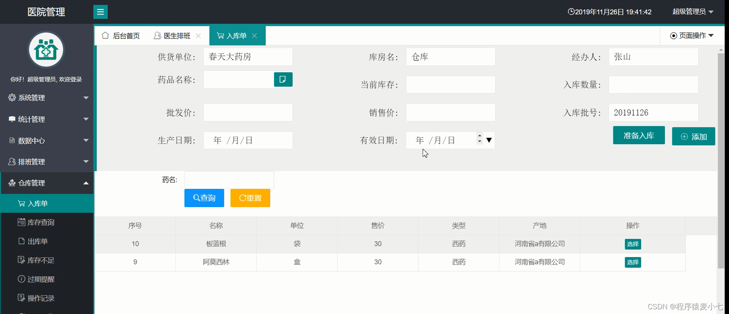Collapse the 仓库管理 menu arrow
Screen dimensions: 729x314
86,183
